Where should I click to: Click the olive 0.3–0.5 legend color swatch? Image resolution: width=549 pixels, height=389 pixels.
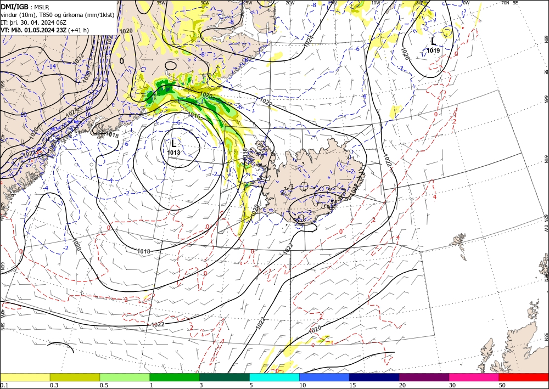(x=75, y=377)
